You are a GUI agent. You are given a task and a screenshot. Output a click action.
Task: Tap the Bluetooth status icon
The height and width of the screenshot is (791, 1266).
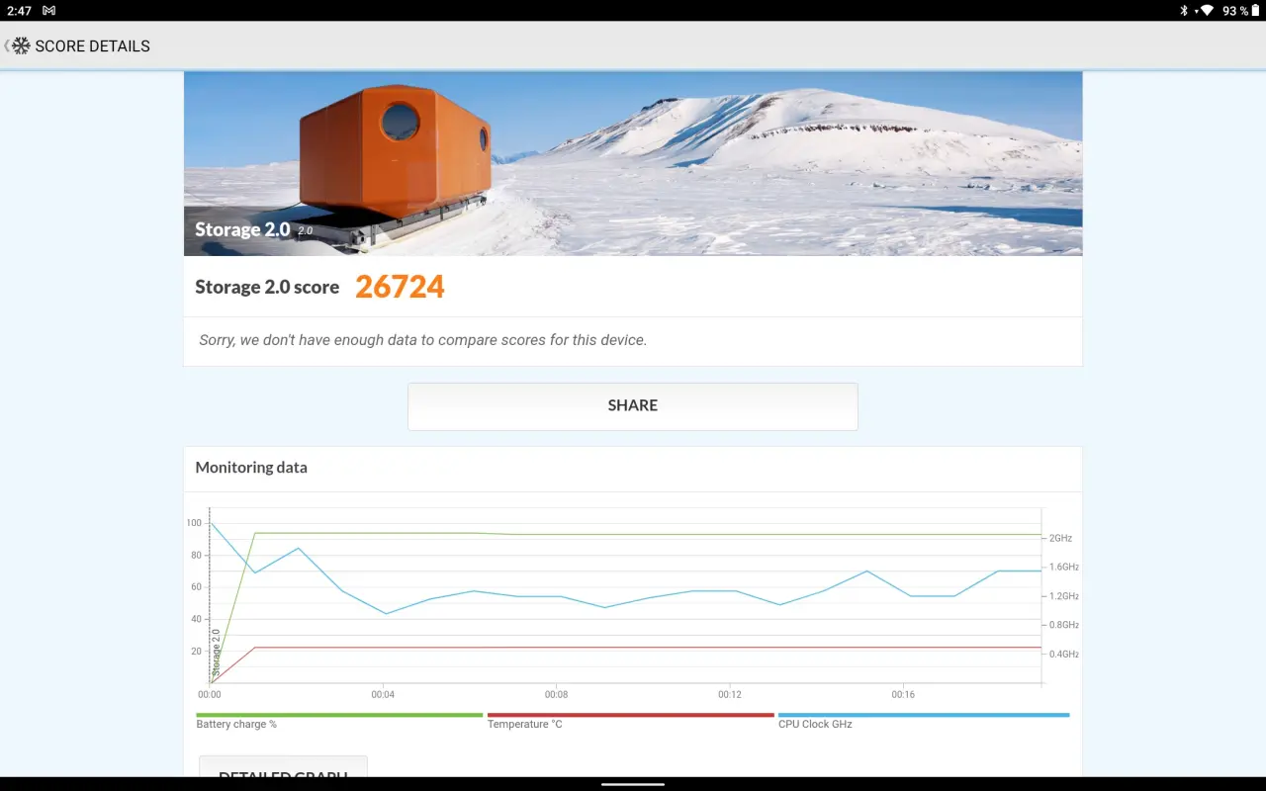point(1184,11)
